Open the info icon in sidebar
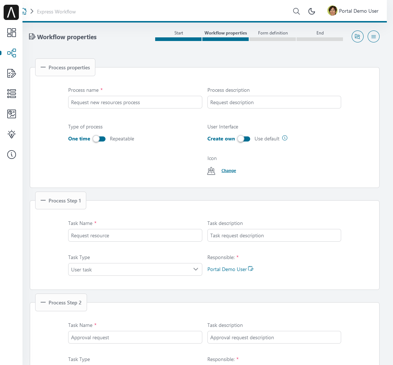The image size is (393, 365). [12, 155]
